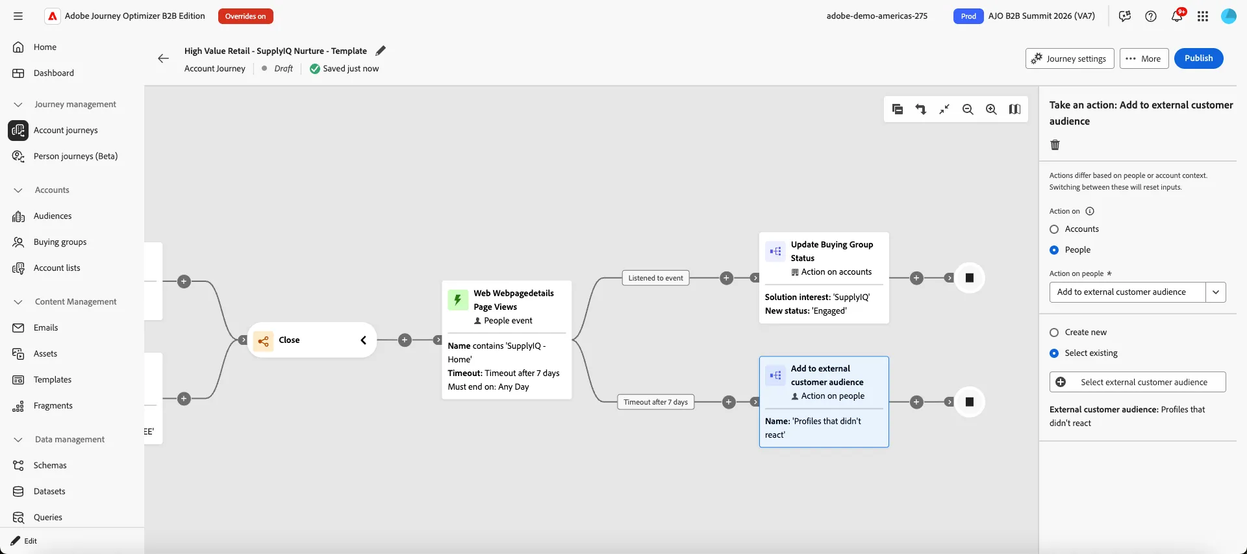Viewport: 1247px width, 554px height.
Task: Click the Publish button
Action: (1198, 58)
